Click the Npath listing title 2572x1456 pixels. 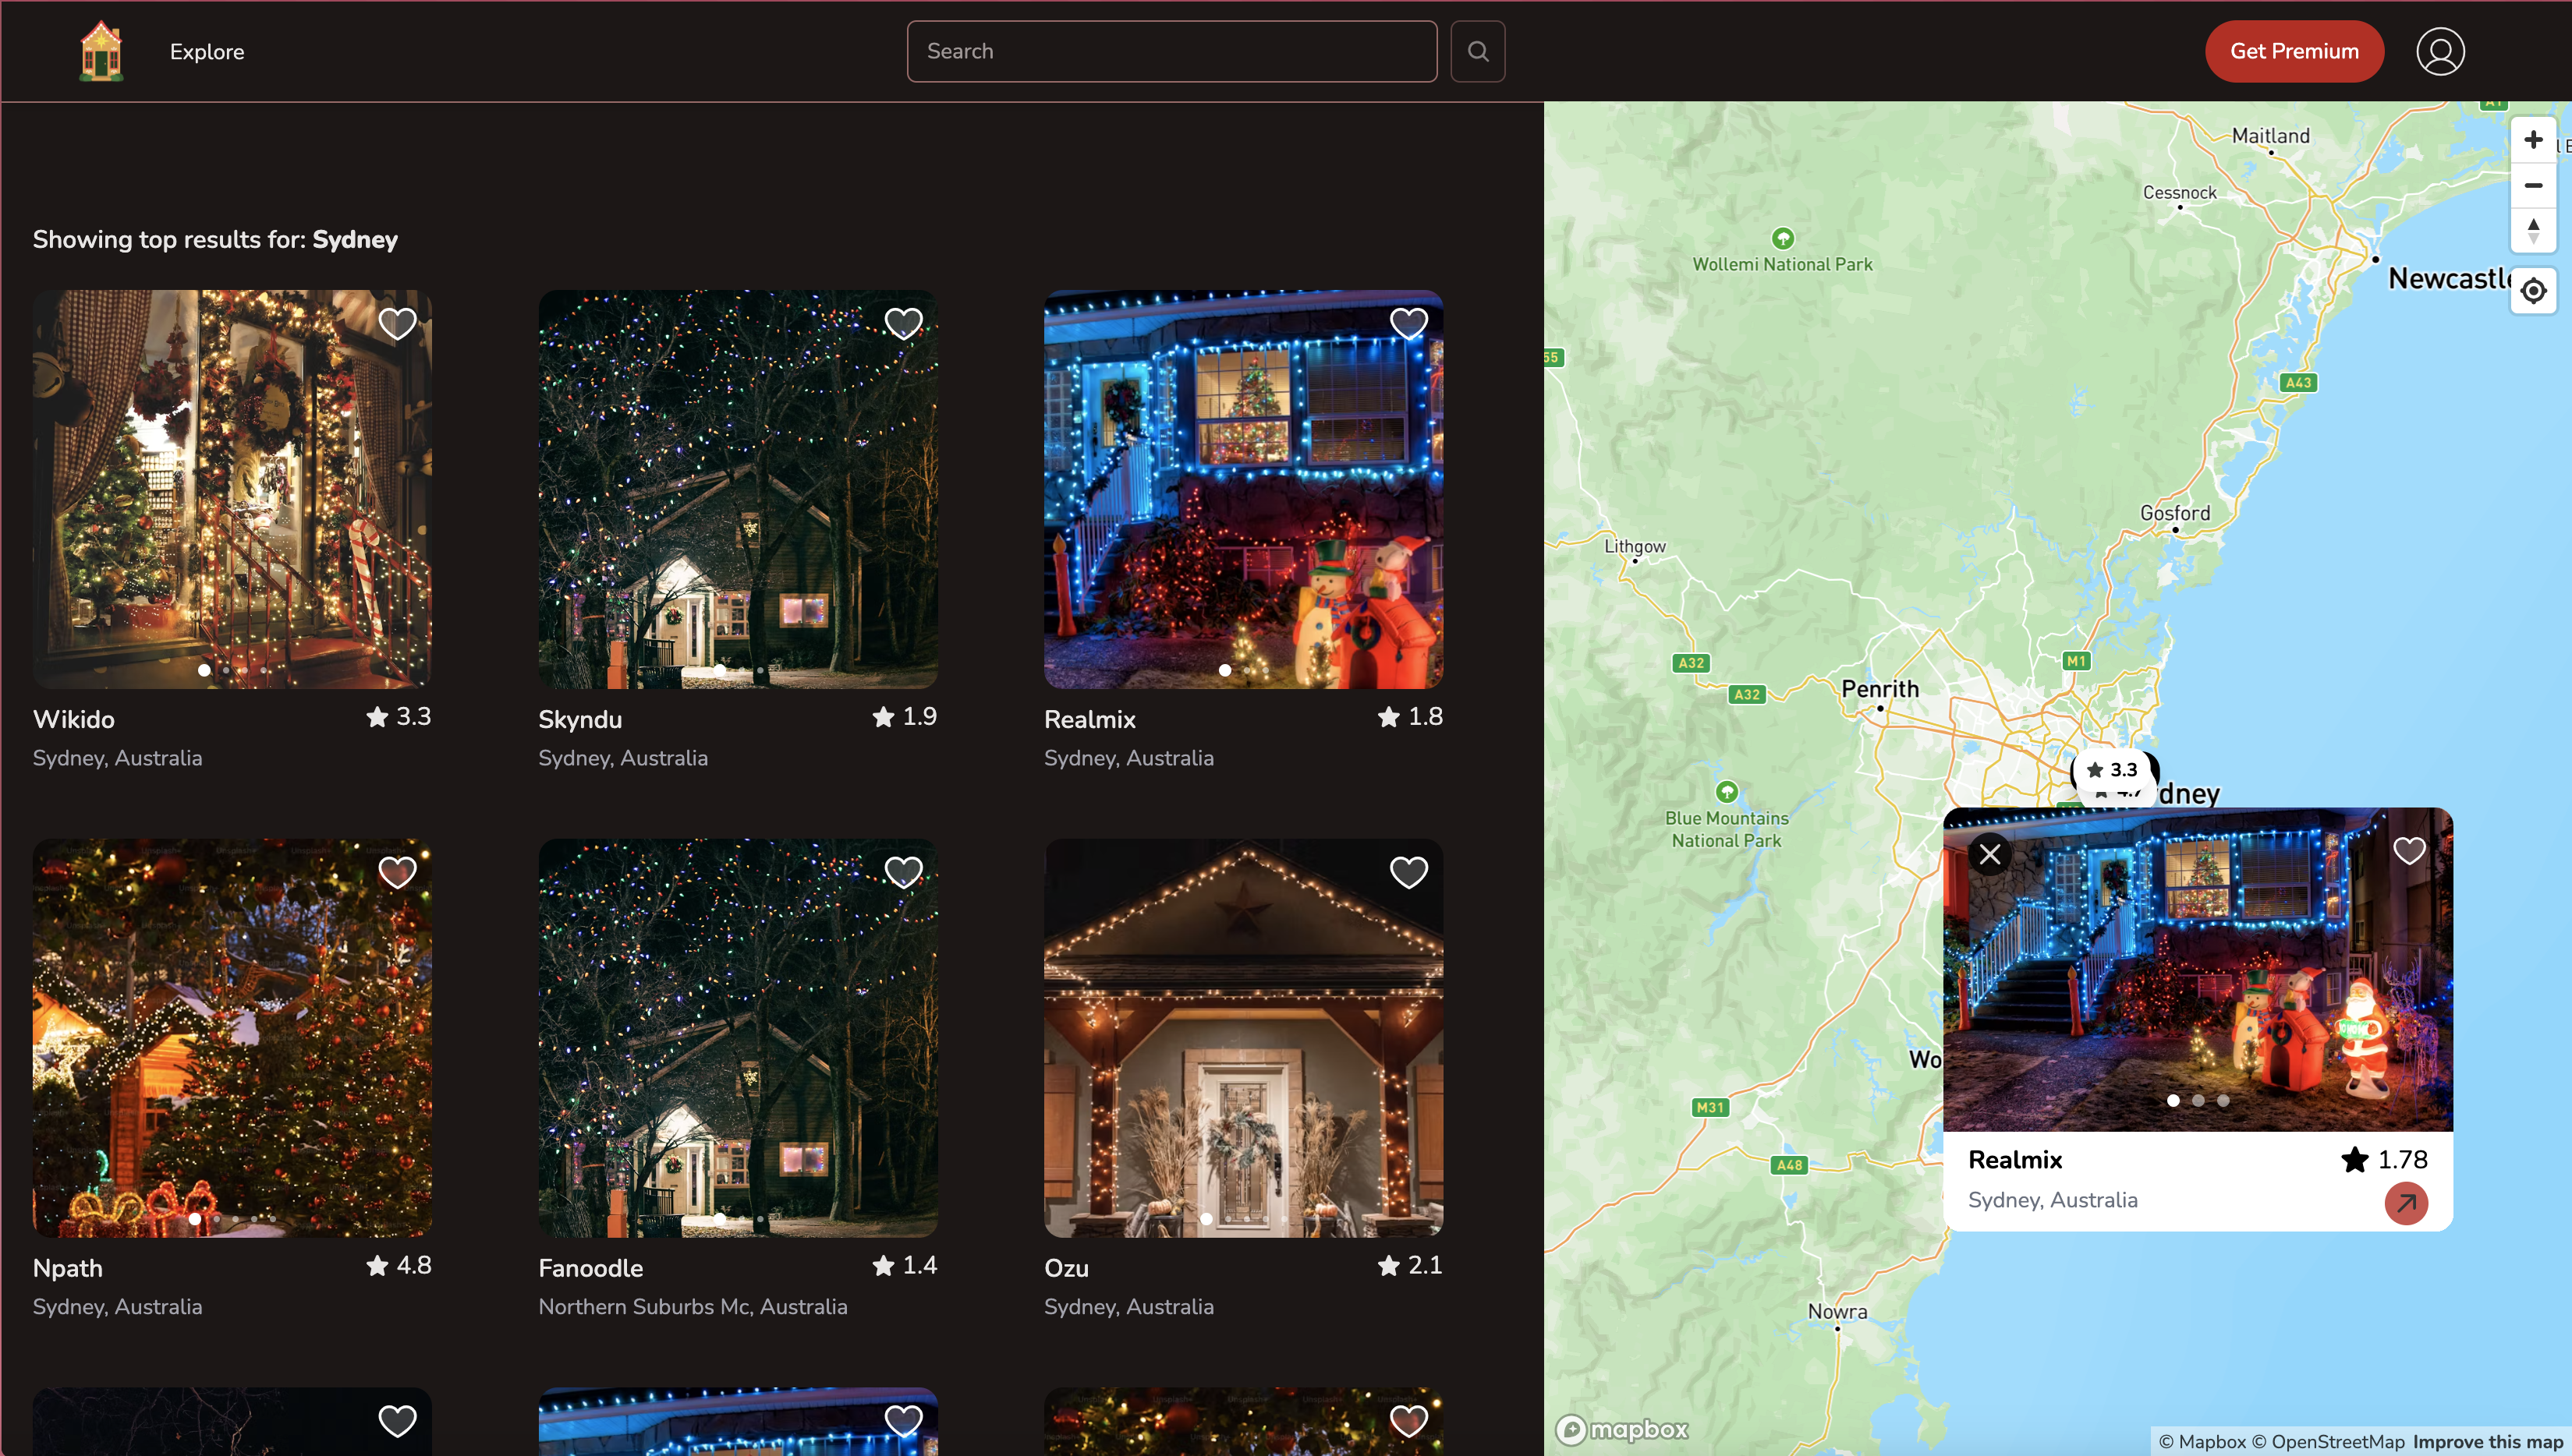(68, 1268)
